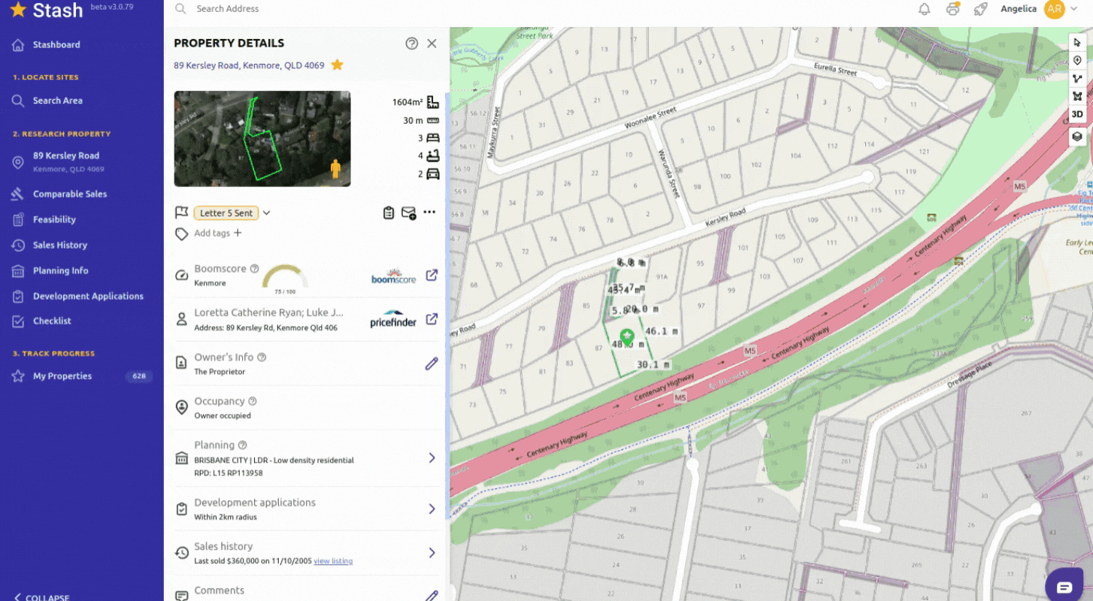Expand the Development applications row chevron
Viewport: 1093px width, 601px height.
click(431, 509)
